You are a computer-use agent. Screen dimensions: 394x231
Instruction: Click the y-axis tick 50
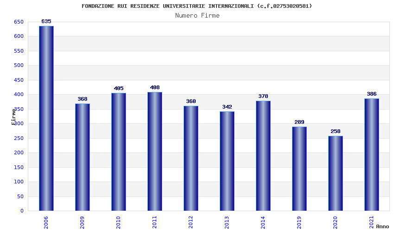20,196
